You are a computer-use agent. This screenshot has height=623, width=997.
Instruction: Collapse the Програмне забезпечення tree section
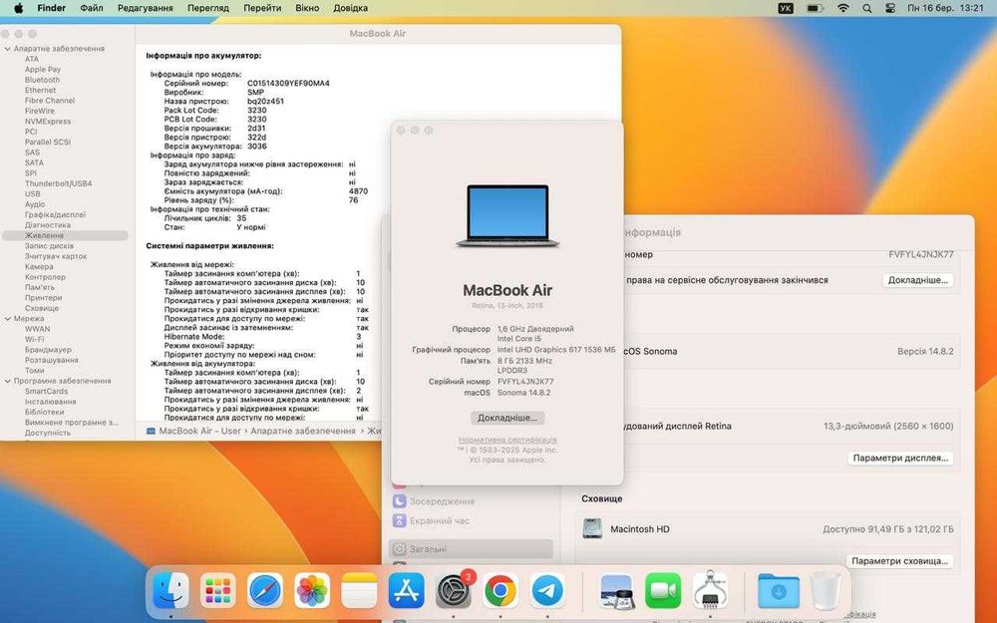(x=8, y=381)
